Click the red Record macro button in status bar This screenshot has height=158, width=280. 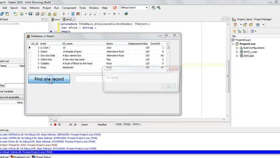55,125
